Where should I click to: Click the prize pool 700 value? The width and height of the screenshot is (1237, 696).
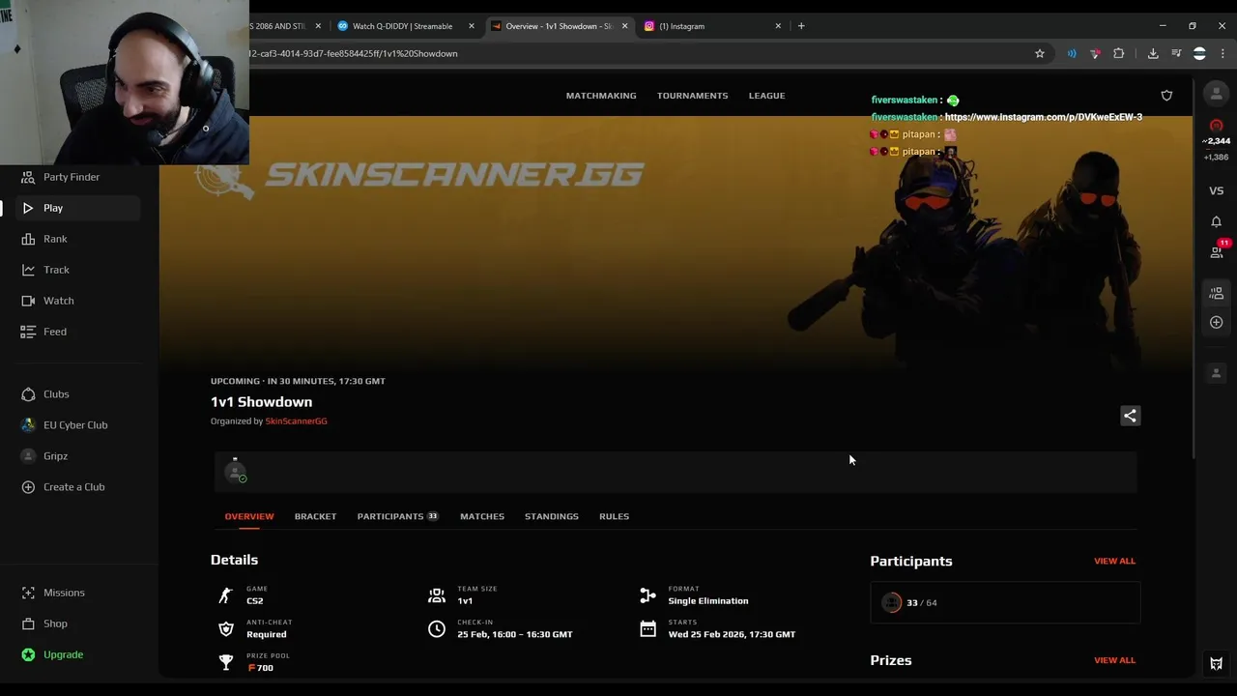(x=261, y=668)
